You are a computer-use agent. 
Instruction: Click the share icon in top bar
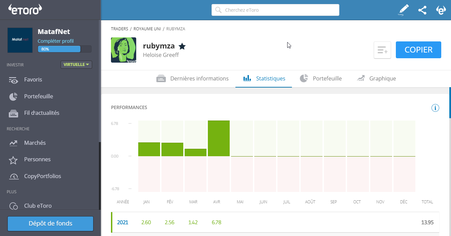coord(422,10)
